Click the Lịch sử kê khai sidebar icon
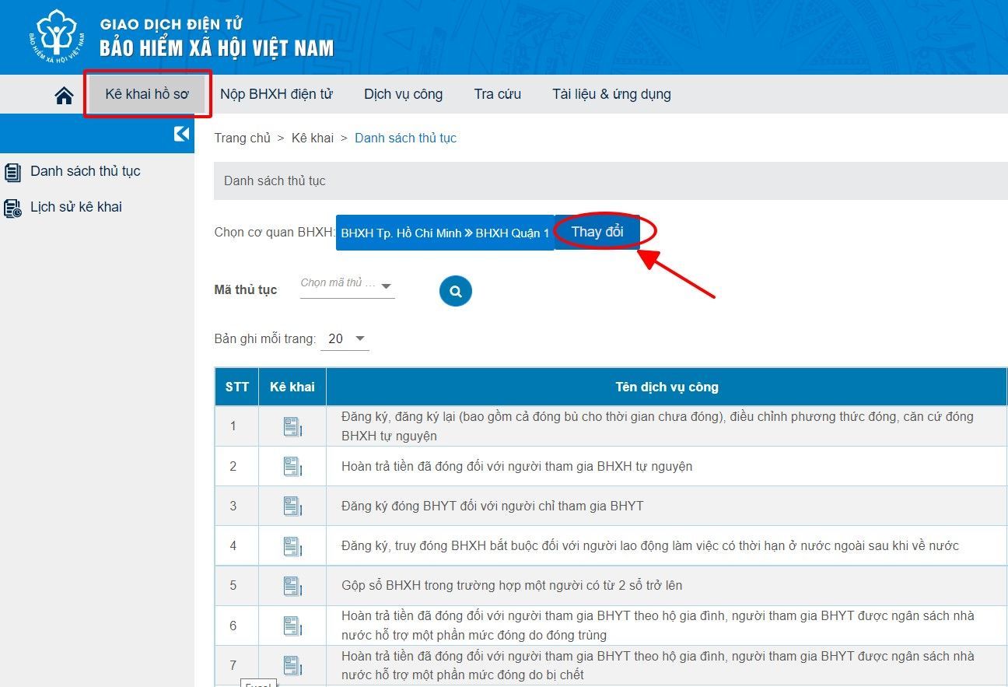The image size is (1008, 687). coord(12,208)
